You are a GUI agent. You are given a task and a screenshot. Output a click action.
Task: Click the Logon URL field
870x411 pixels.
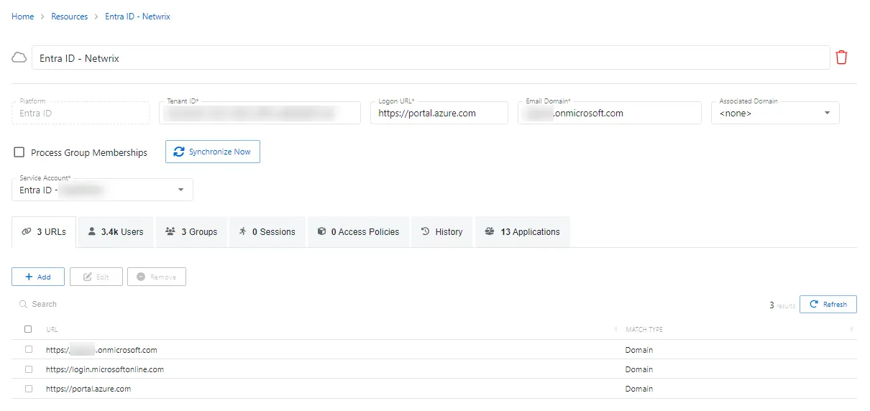click(439, 113)
